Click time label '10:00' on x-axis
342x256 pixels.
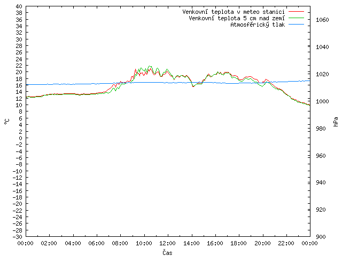144,243
